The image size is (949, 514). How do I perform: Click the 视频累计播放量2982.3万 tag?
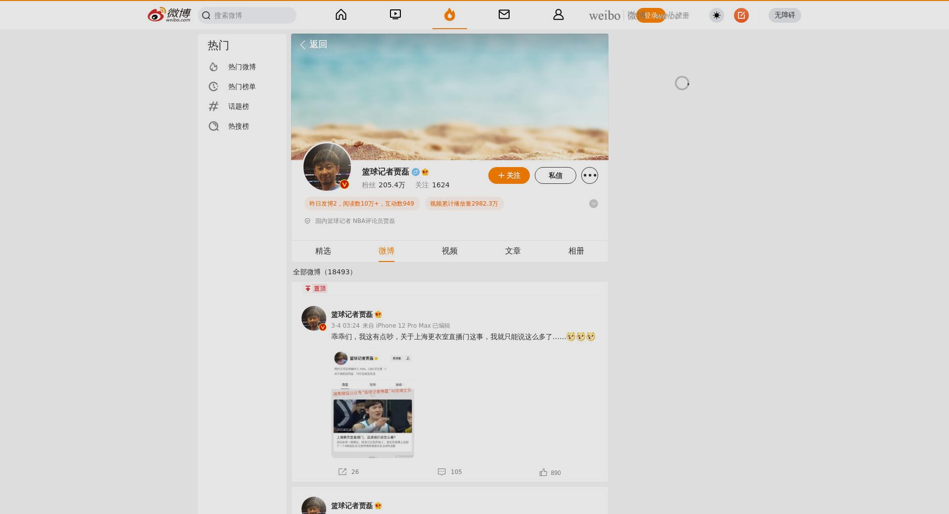tap(464, 204)
